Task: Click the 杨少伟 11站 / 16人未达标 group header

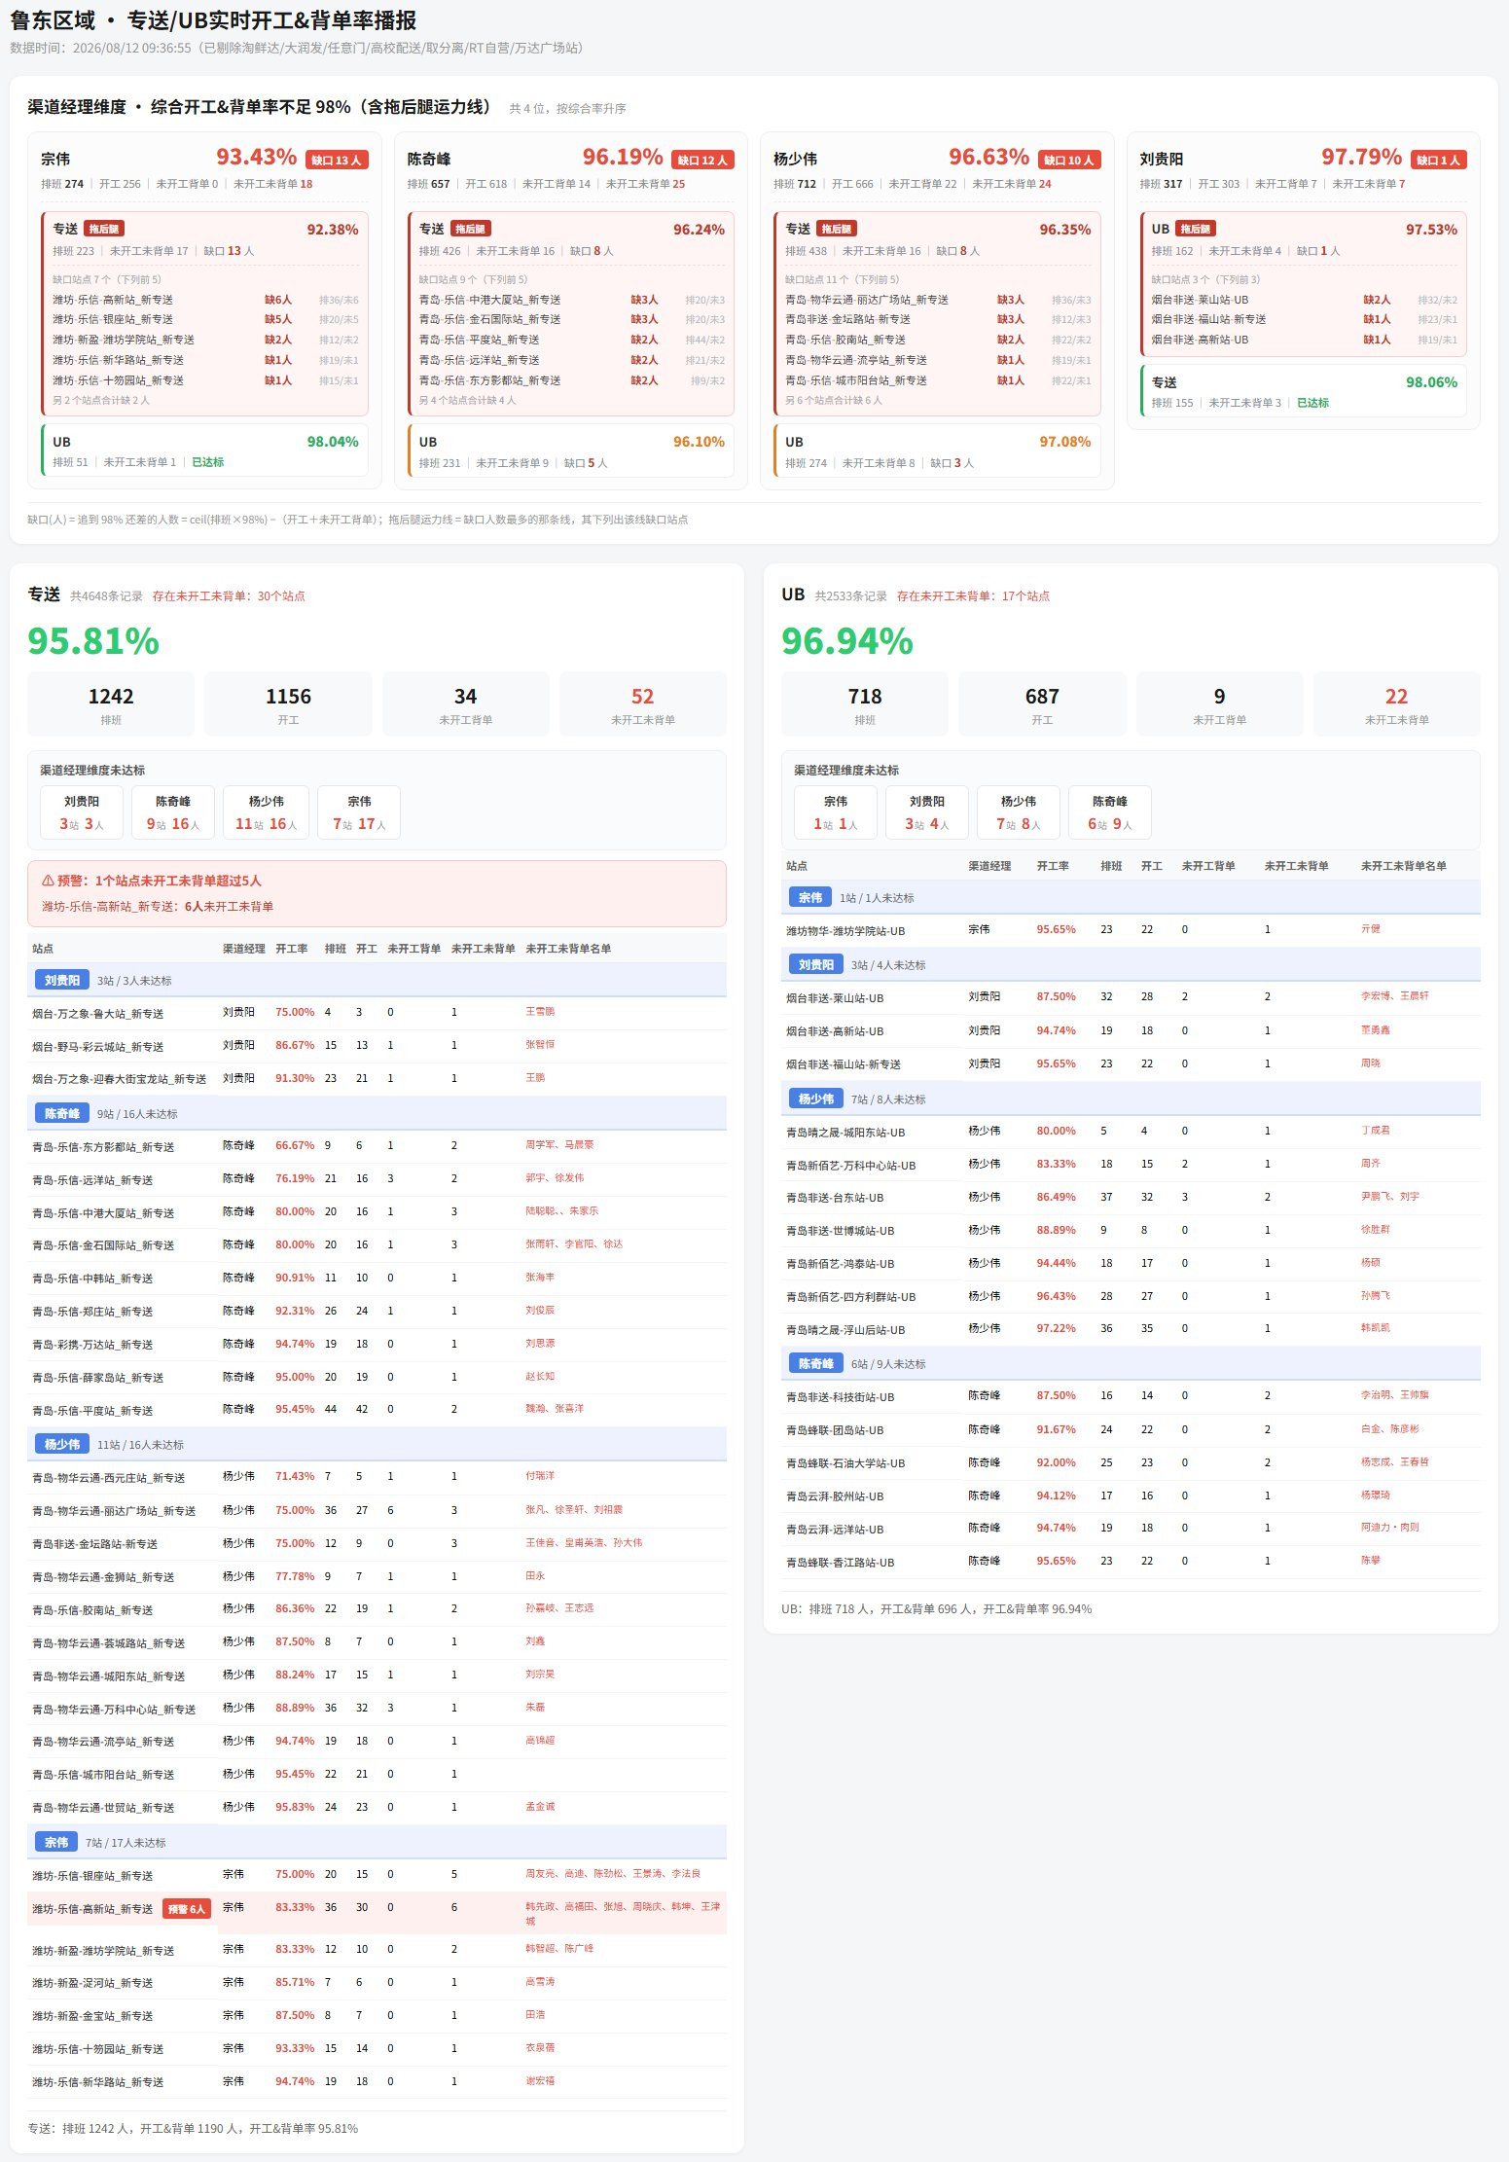Action: pyautogui.click(x=377, y=1444)
